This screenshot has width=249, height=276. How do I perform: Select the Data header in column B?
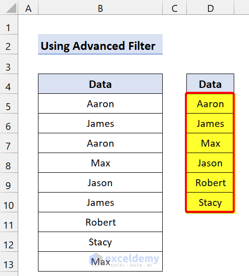pyautogui.click(x=100, y=84)
